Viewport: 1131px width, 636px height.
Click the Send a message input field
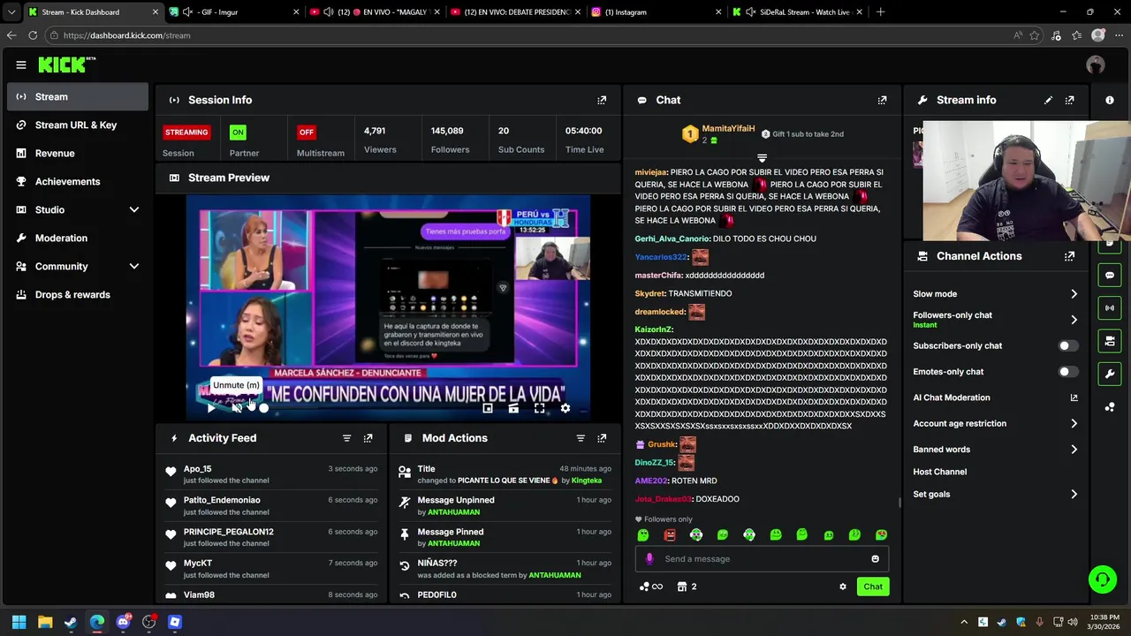pyautogui.click(x=762, y=559)
